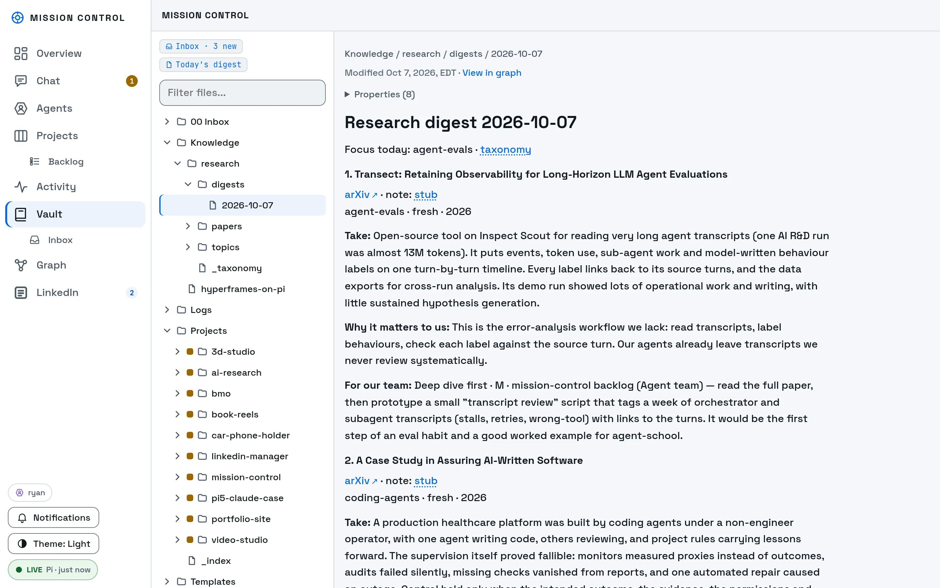Expand the 00 Inbox folder
Viewport: 940px width, 588px height.
point(167,122)
